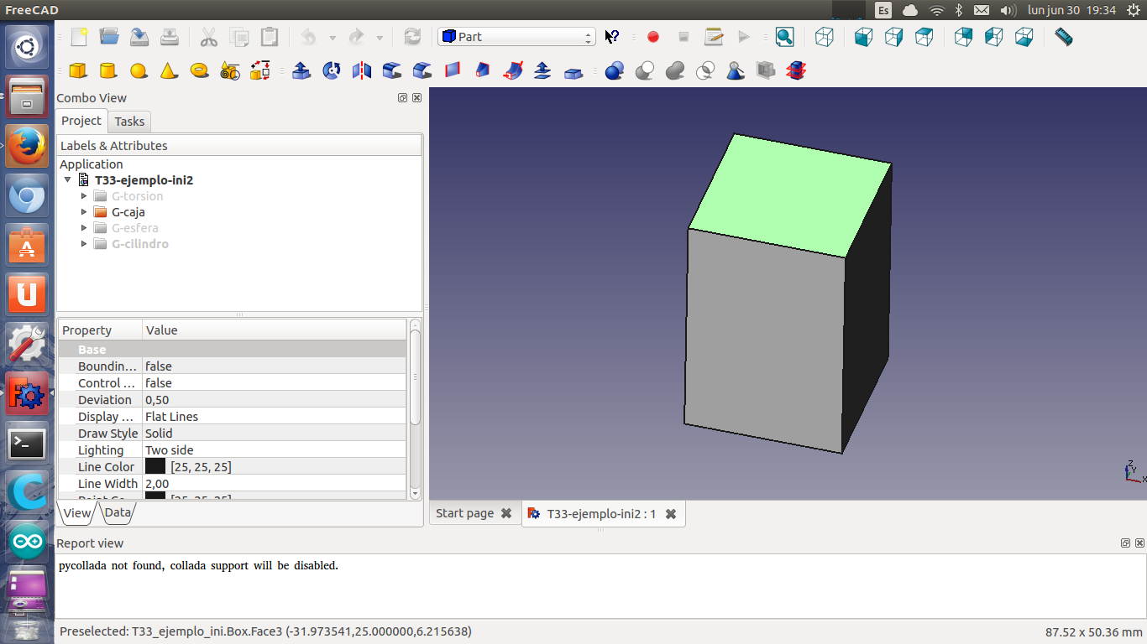Insert a cylinder solid
The width and height of the screenshot is (1147, 644).
point(108,70)
